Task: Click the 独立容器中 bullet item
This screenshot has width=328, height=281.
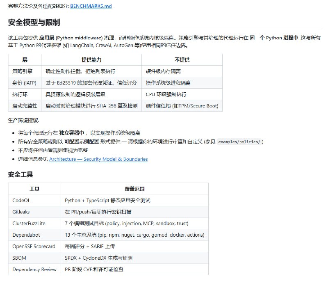Action: (79, 133)
